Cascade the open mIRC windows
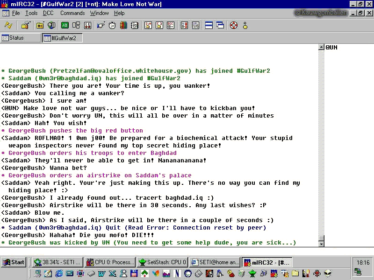The width and height of the screenshot is (374, 280). pyautogui.click(x=220, y=25)
